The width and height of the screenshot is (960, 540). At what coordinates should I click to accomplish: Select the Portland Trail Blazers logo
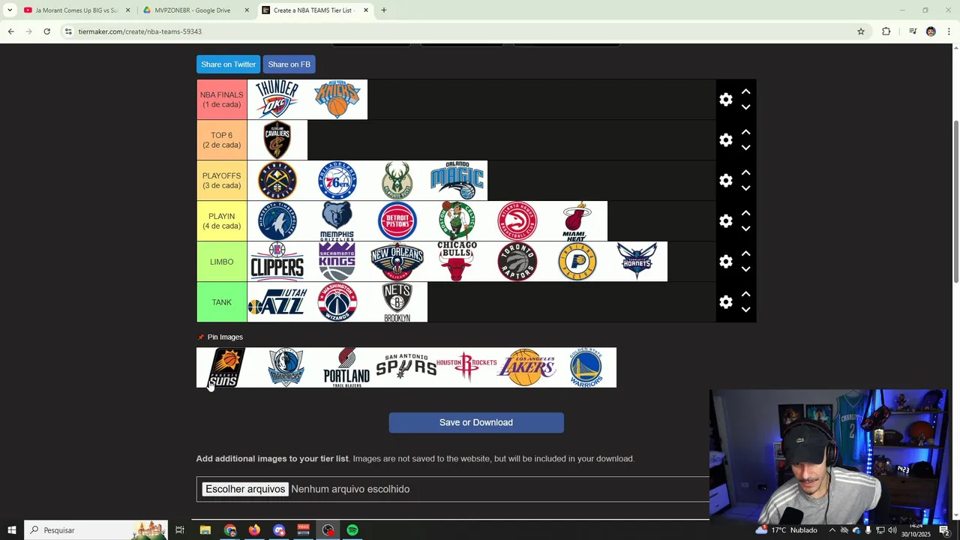[346, 367]
